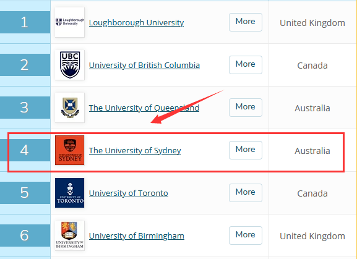Screen dimensions: 357x259
Task: Click the UBC crest logo
Action: pos(70,65)
